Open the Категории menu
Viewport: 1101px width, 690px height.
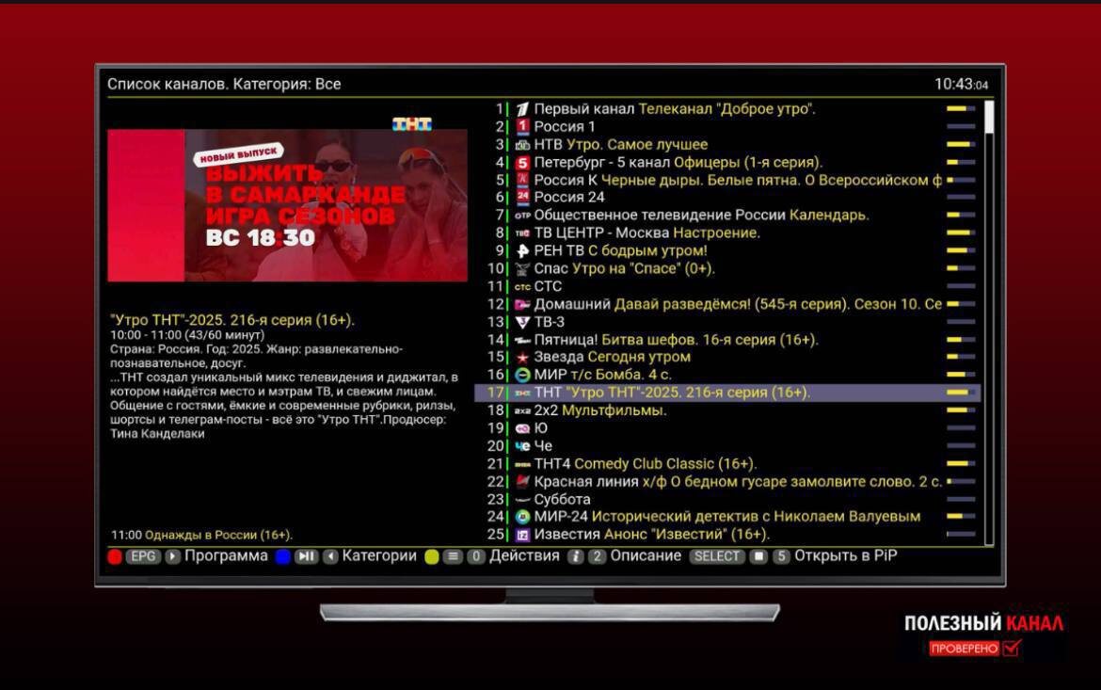tap(379, 555)
